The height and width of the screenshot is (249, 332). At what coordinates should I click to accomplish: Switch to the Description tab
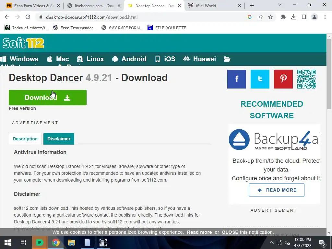point(25,139)
